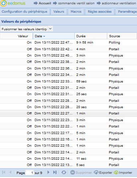The image size is (137, 178).
Task: Click the Importer cloud icon
Action: tap(116, 173)
